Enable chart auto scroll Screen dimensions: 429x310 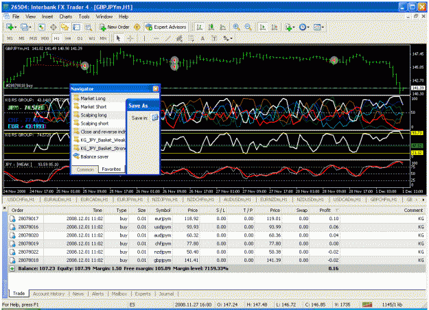pyautogui.click(x=262, y=27)
